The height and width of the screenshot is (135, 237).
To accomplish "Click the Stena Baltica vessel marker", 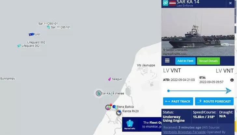I will (x=114, y=107).
